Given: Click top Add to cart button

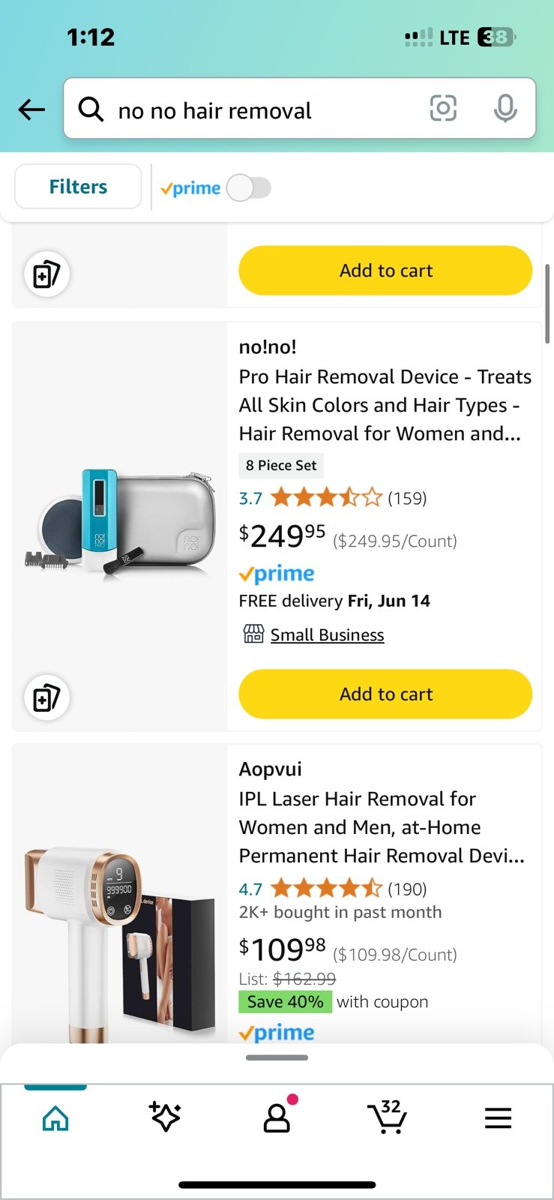Looking at the screenshot, I should pyautogui.click(x=385, y=270).
